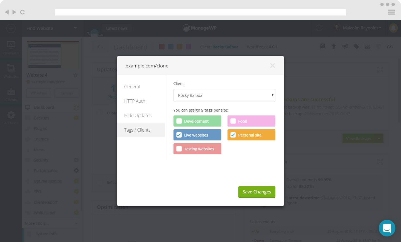401x242 pixels.
Task: Click the speedometer icon in toolbar
Action: coord(390,47)
